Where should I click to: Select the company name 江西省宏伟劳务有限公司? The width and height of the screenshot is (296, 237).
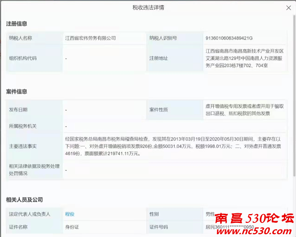pos(90,38)
